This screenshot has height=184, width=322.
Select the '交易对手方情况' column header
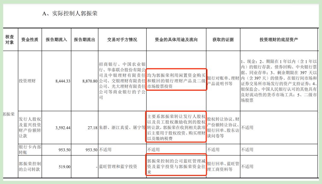click(122, 40)
